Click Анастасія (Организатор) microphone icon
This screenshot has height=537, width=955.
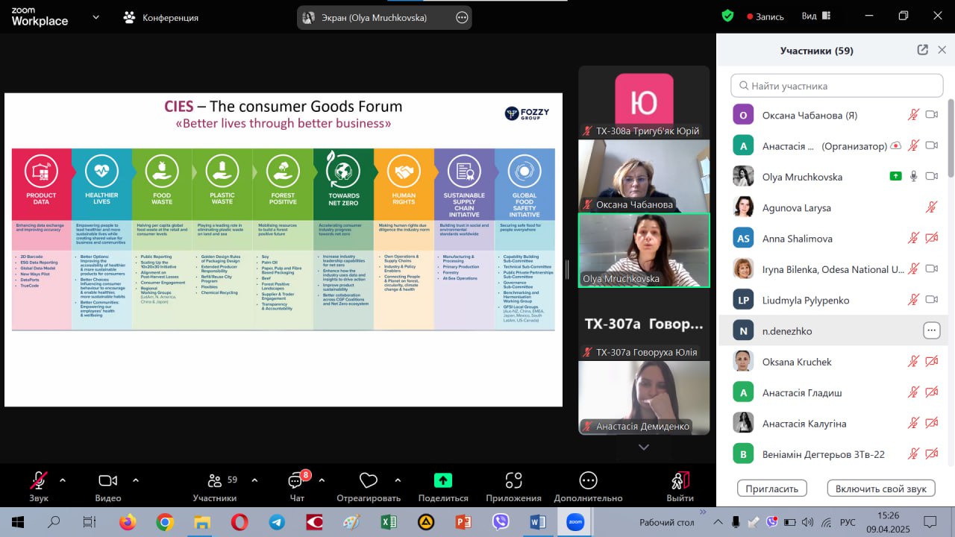coord(912,145)
